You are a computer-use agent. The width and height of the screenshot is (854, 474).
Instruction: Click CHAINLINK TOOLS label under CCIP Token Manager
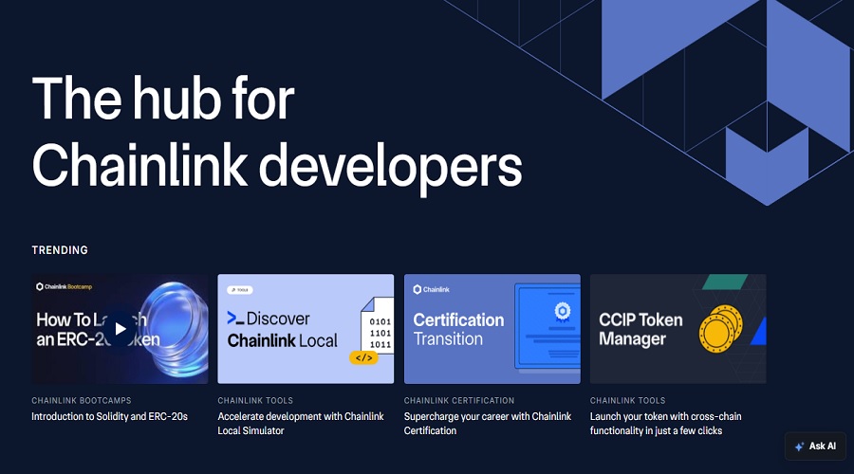pos(627,401)
